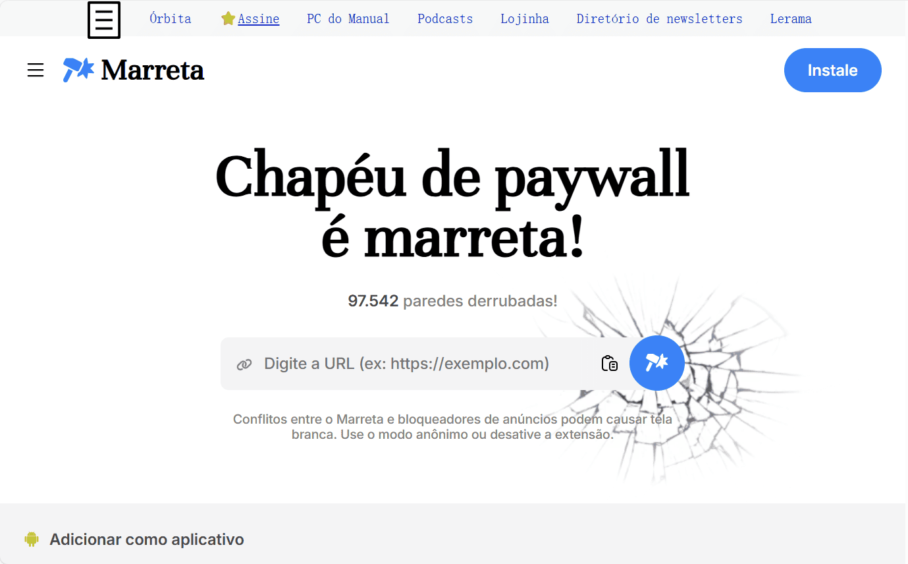This screenshot has width=908, height=564.
Task: Click the yellow star beside Assine
Action: 227,18
